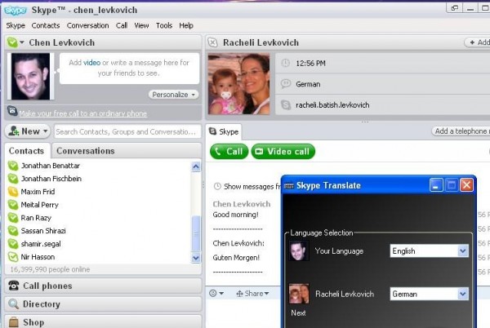Open the View menu
490x328 pixels.
pos(141,25)
